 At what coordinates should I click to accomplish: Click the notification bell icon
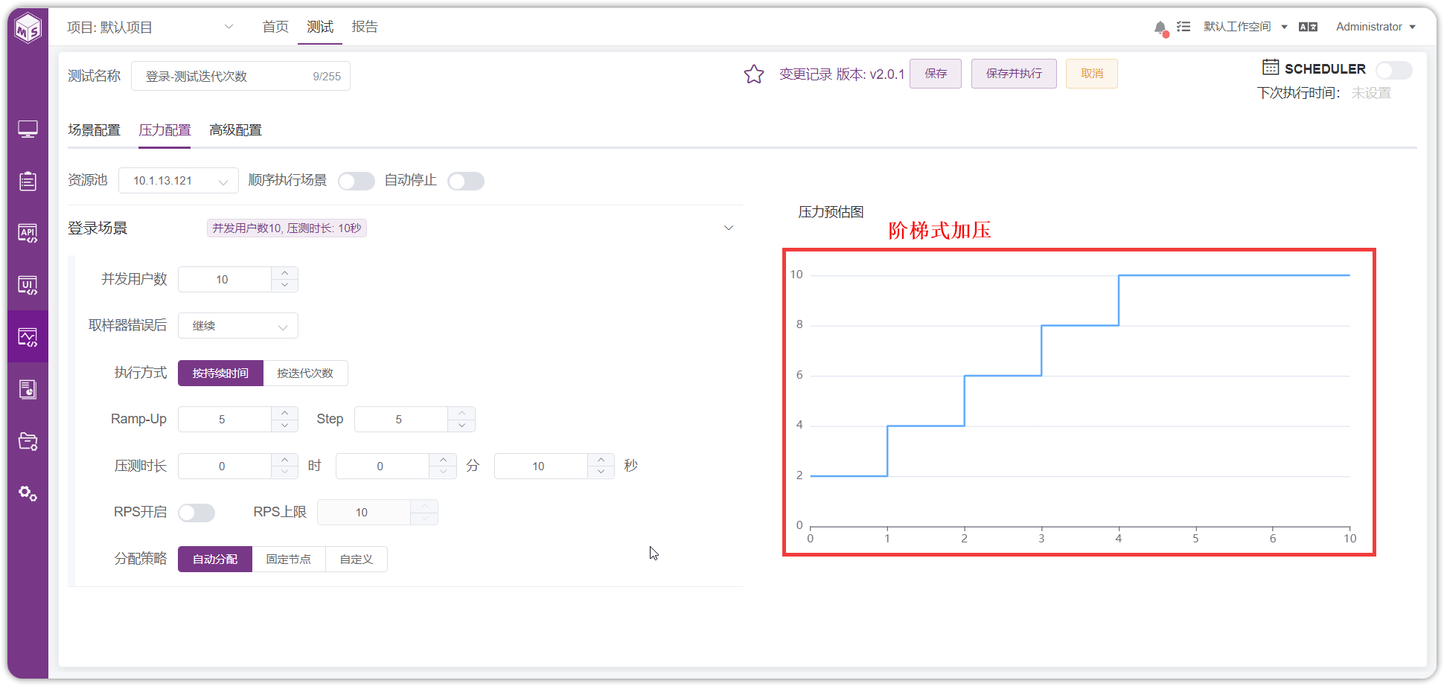coord(1160,28)
